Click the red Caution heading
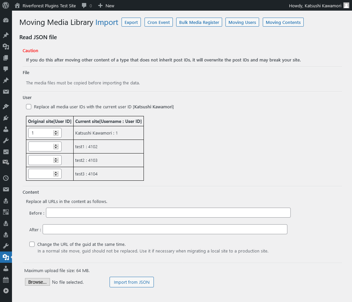352x302 pixels. pyautogui.click(x=30, y=50)
